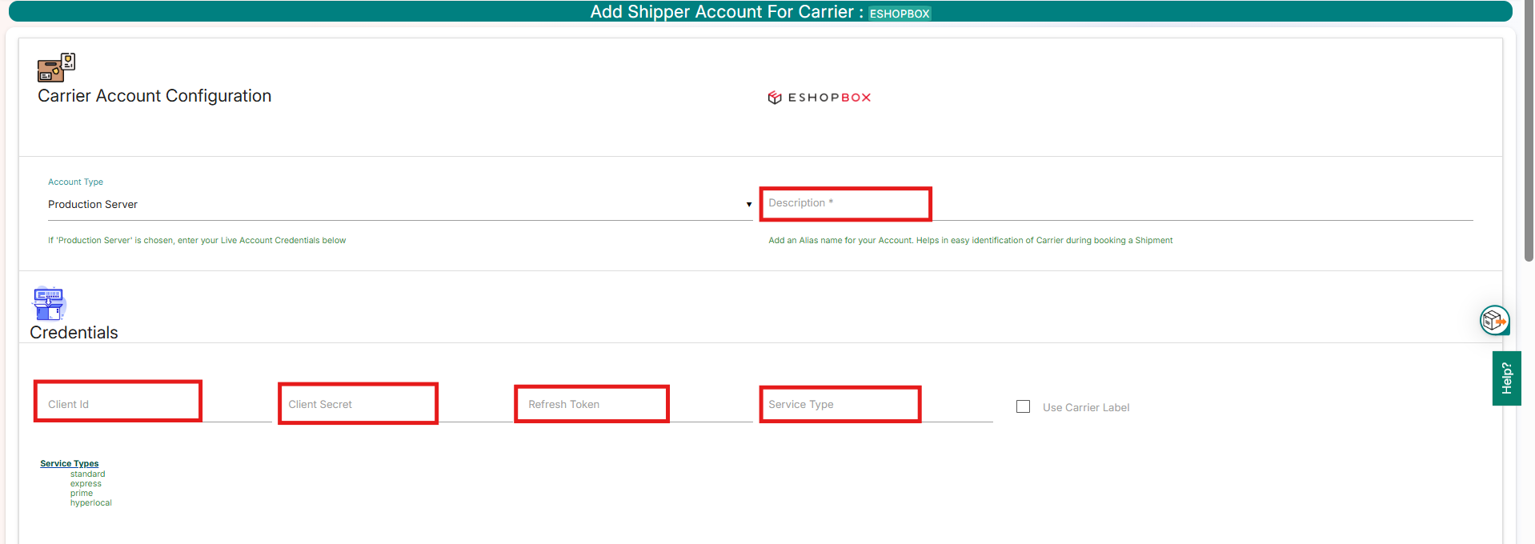The image size is (1535, 544).
Task: Open the Help? side tab
Action: point(1506,378)
